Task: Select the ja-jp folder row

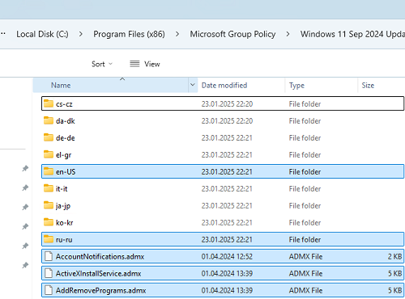Action: (223, 205)
